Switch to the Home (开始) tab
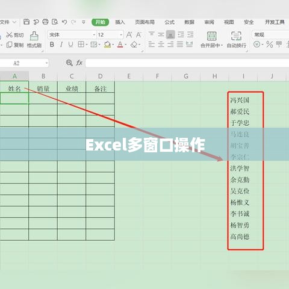289x289 pixels. pos(100,22)
